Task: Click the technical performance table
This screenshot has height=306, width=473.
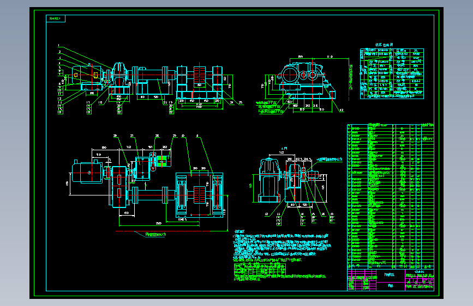Action: 392,74
